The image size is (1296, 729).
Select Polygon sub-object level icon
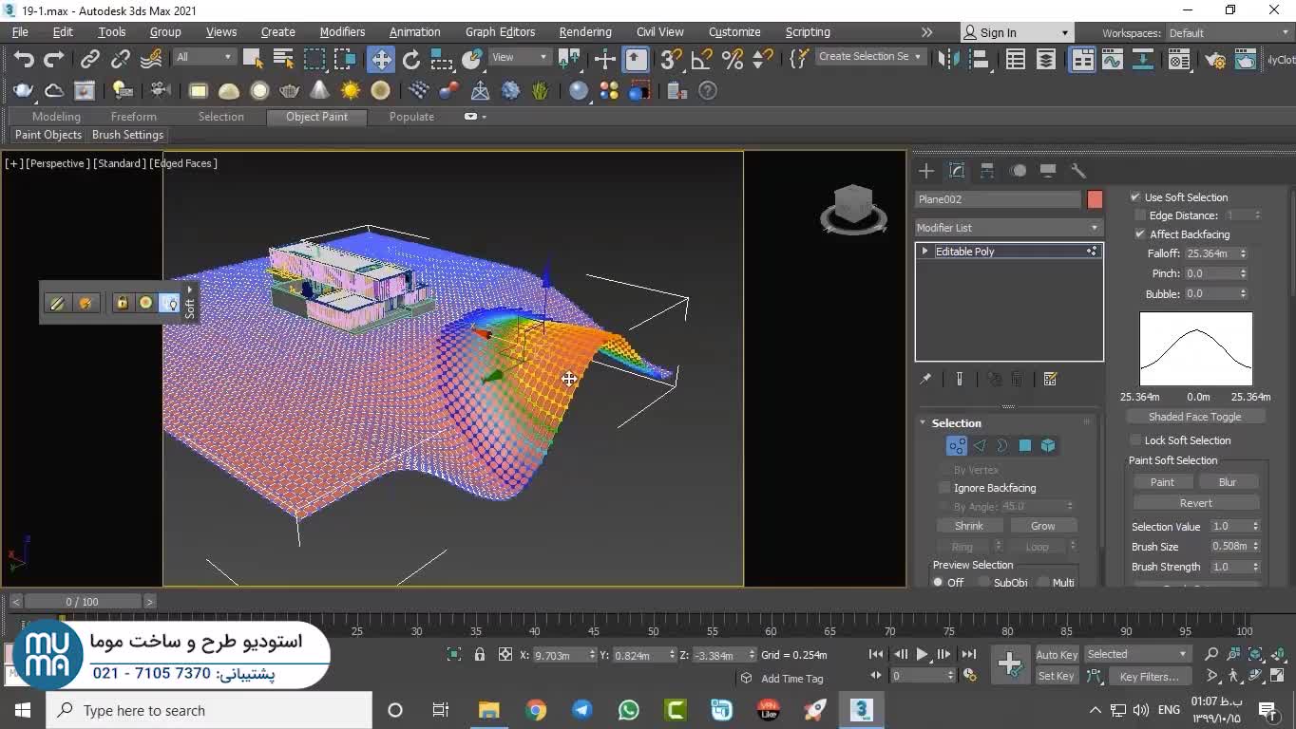[1024, 445]
